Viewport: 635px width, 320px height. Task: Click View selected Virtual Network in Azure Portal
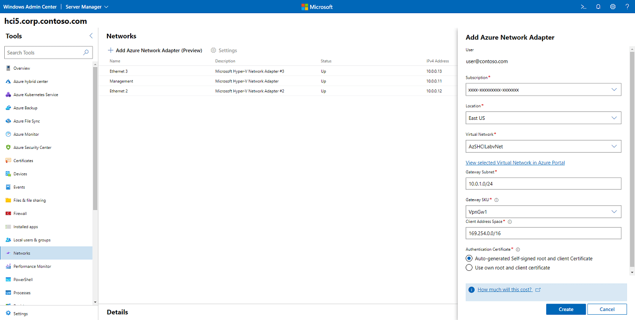click(515, 162)
